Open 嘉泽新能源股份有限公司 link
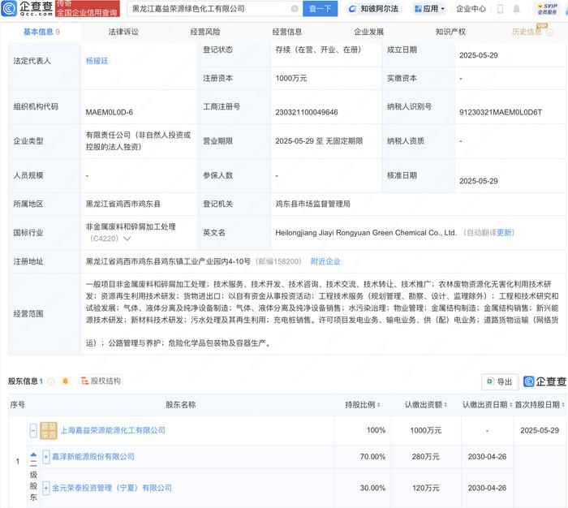 click(93, 457)
